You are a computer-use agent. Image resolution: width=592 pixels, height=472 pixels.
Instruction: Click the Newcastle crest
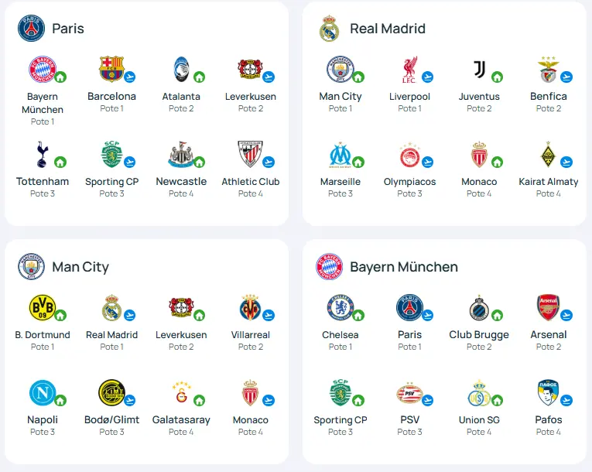pos(181,155)
